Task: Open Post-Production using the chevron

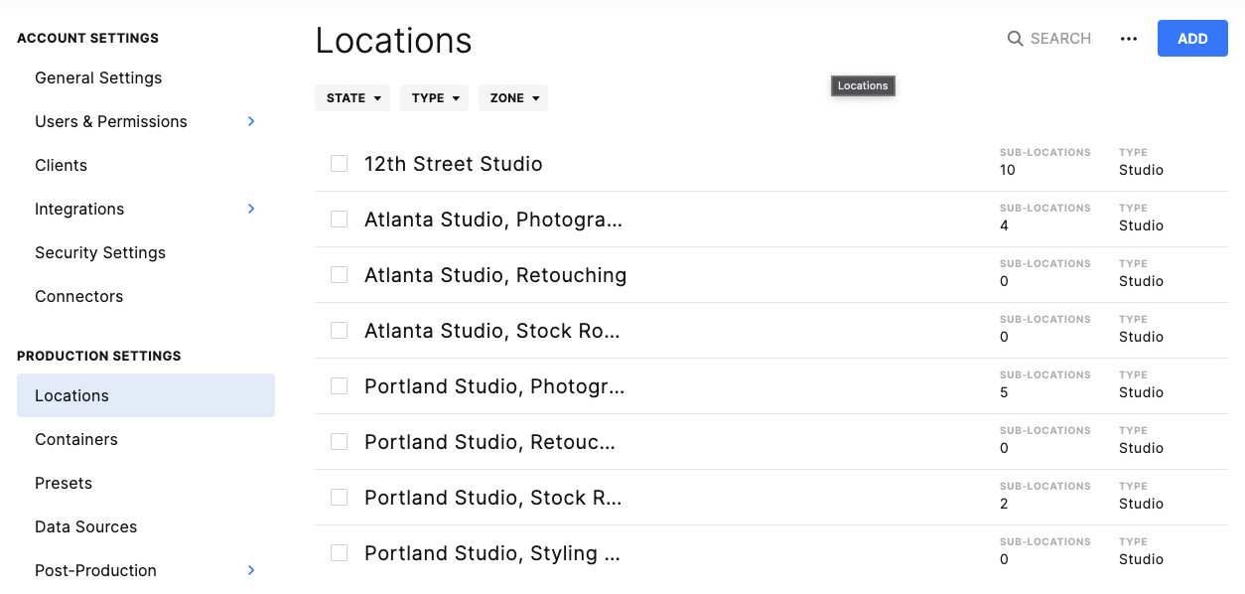Action: pyautogui.click(x=251, y=570)
